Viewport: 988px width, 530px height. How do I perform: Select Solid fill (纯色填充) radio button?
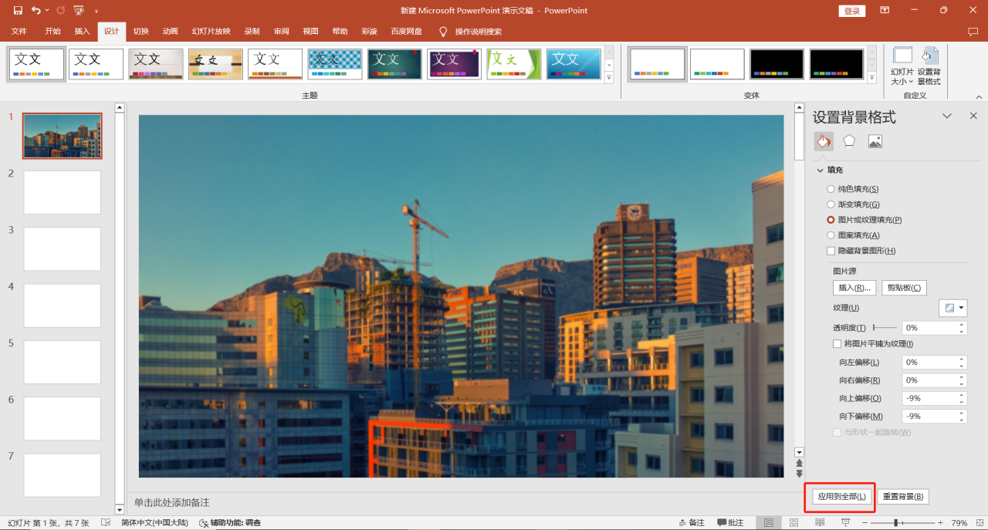[831, 189]
